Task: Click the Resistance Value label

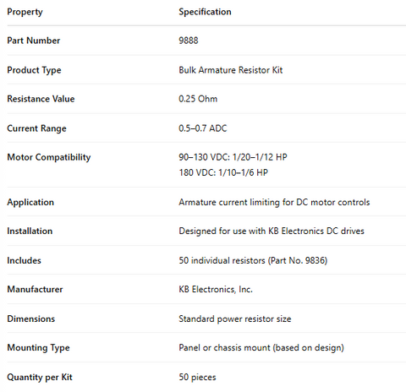Action: point(41,99)
